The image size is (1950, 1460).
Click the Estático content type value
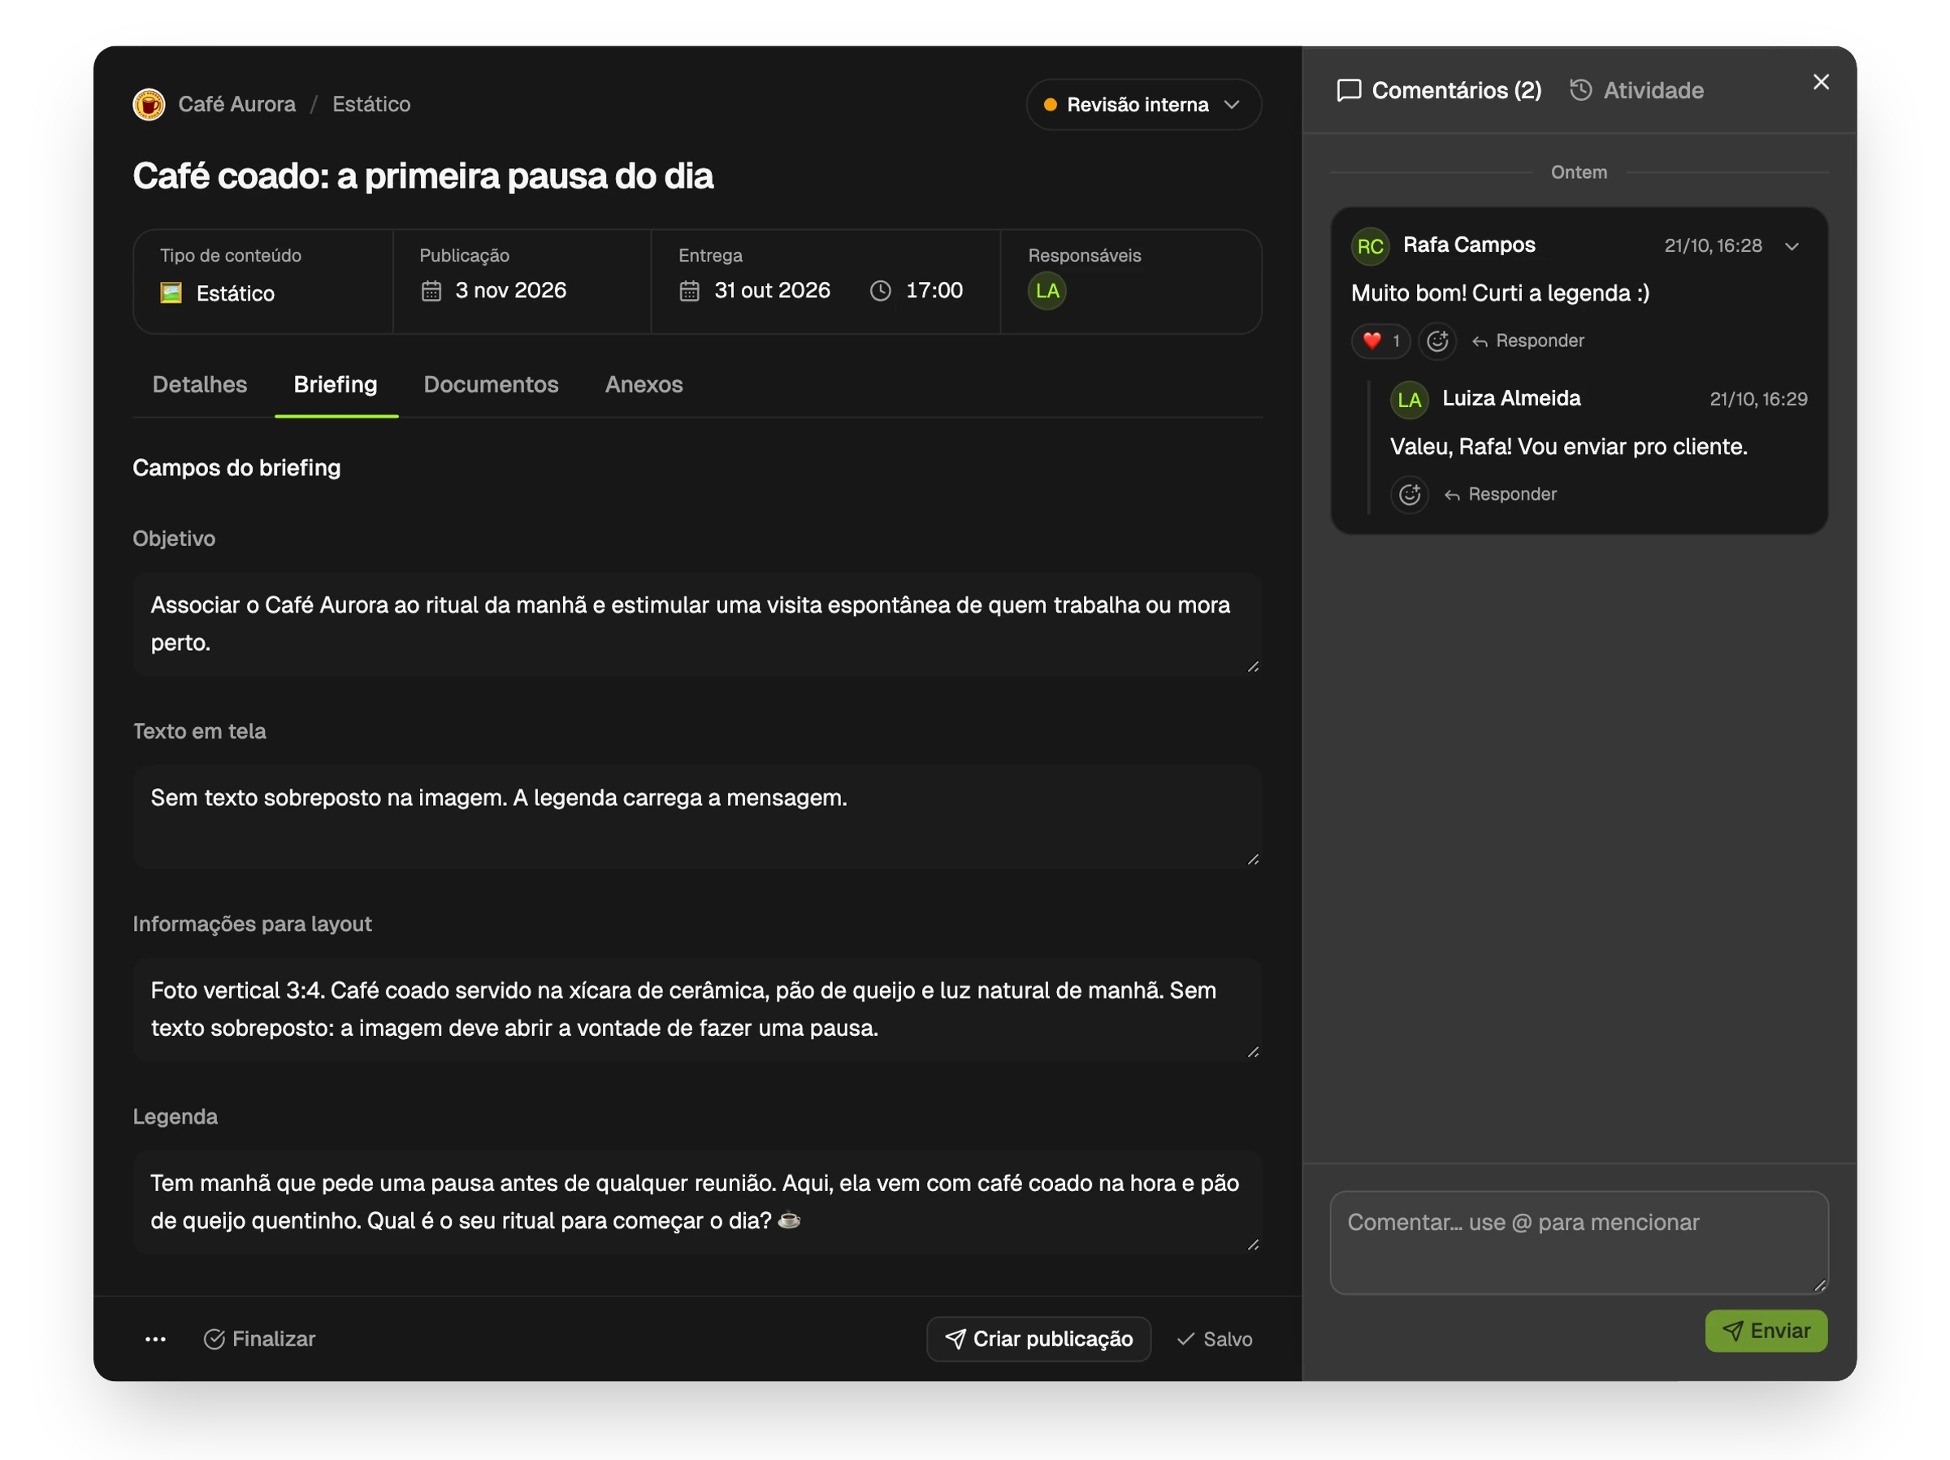236,293
